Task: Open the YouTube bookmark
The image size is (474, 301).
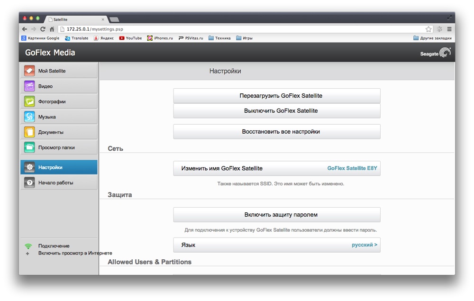Action: click(131, 38)
